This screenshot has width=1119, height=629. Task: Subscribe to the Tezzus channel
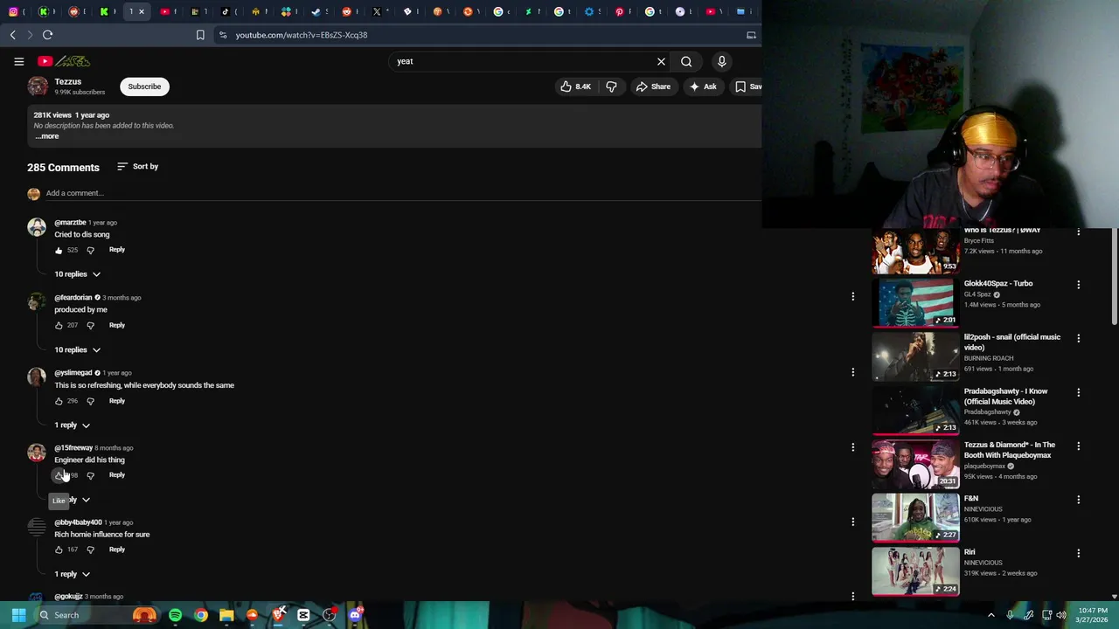144,86
